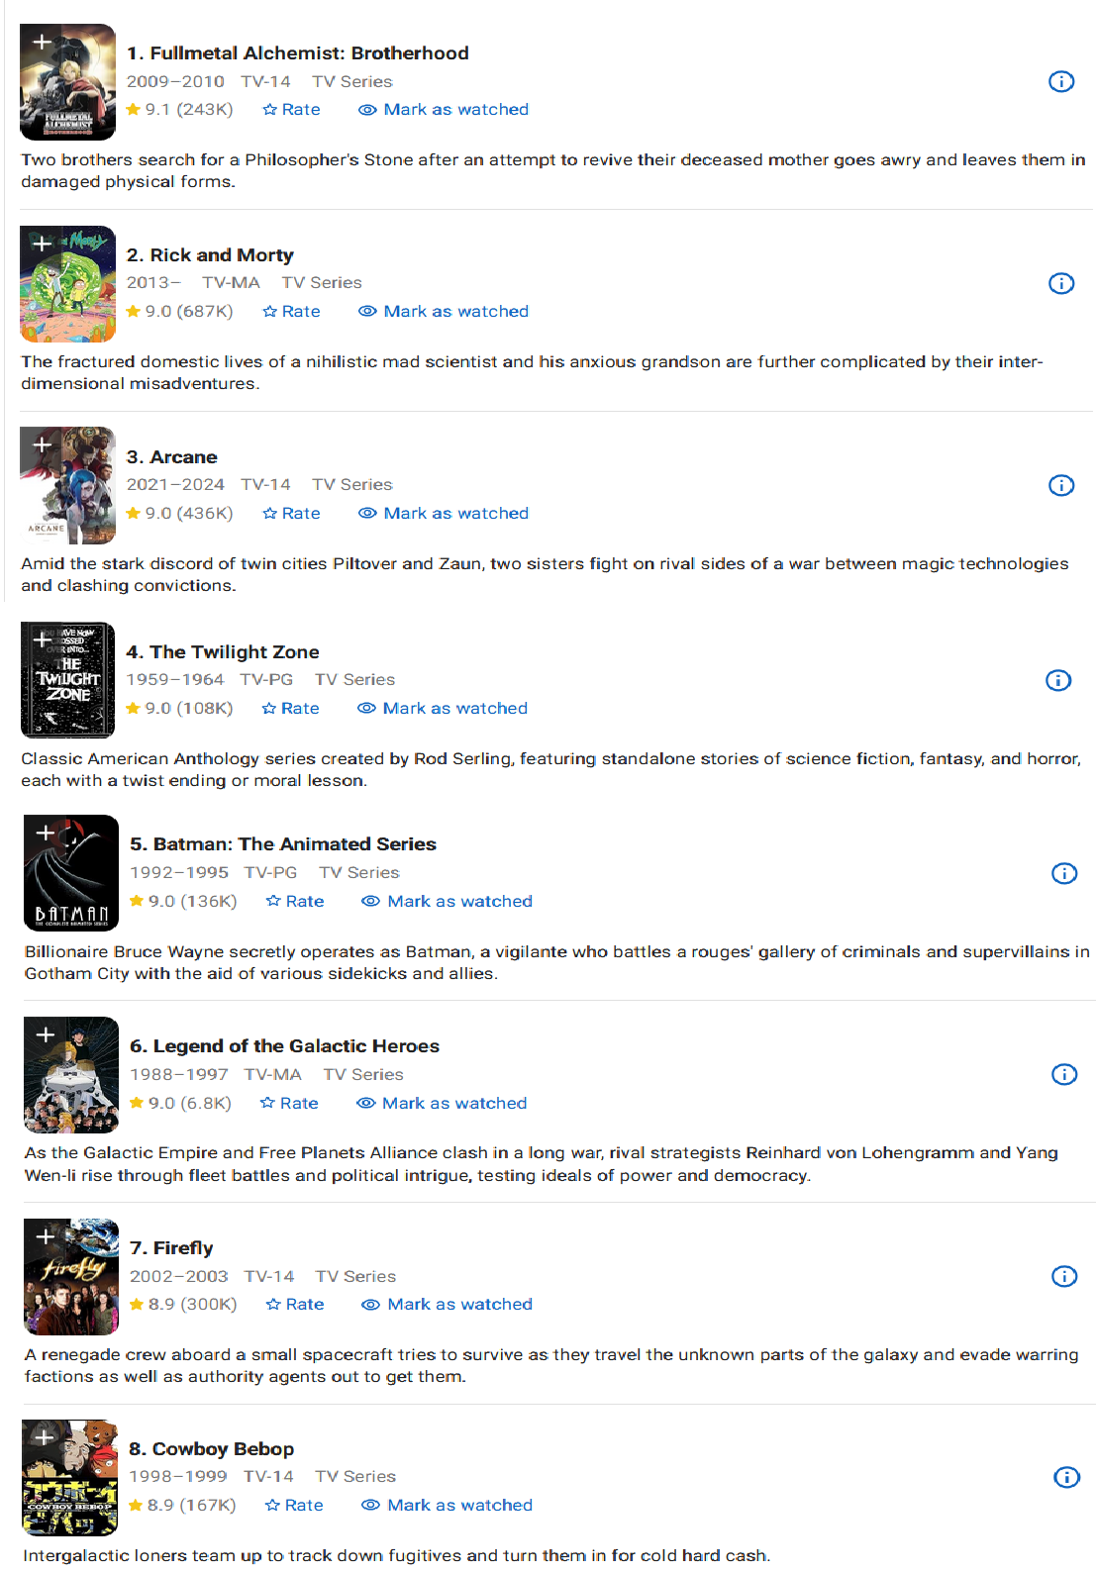Open info icon for Fullmetal Alchemist: Brotherhood
1097x1572 pixels.
(1060, 81)
